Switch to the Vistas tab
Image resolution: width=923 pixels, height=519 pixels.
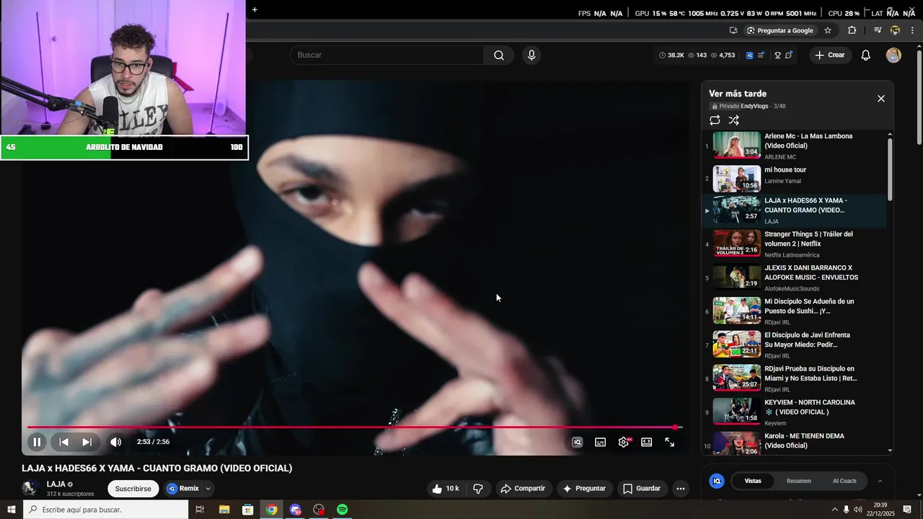(753, 481)
